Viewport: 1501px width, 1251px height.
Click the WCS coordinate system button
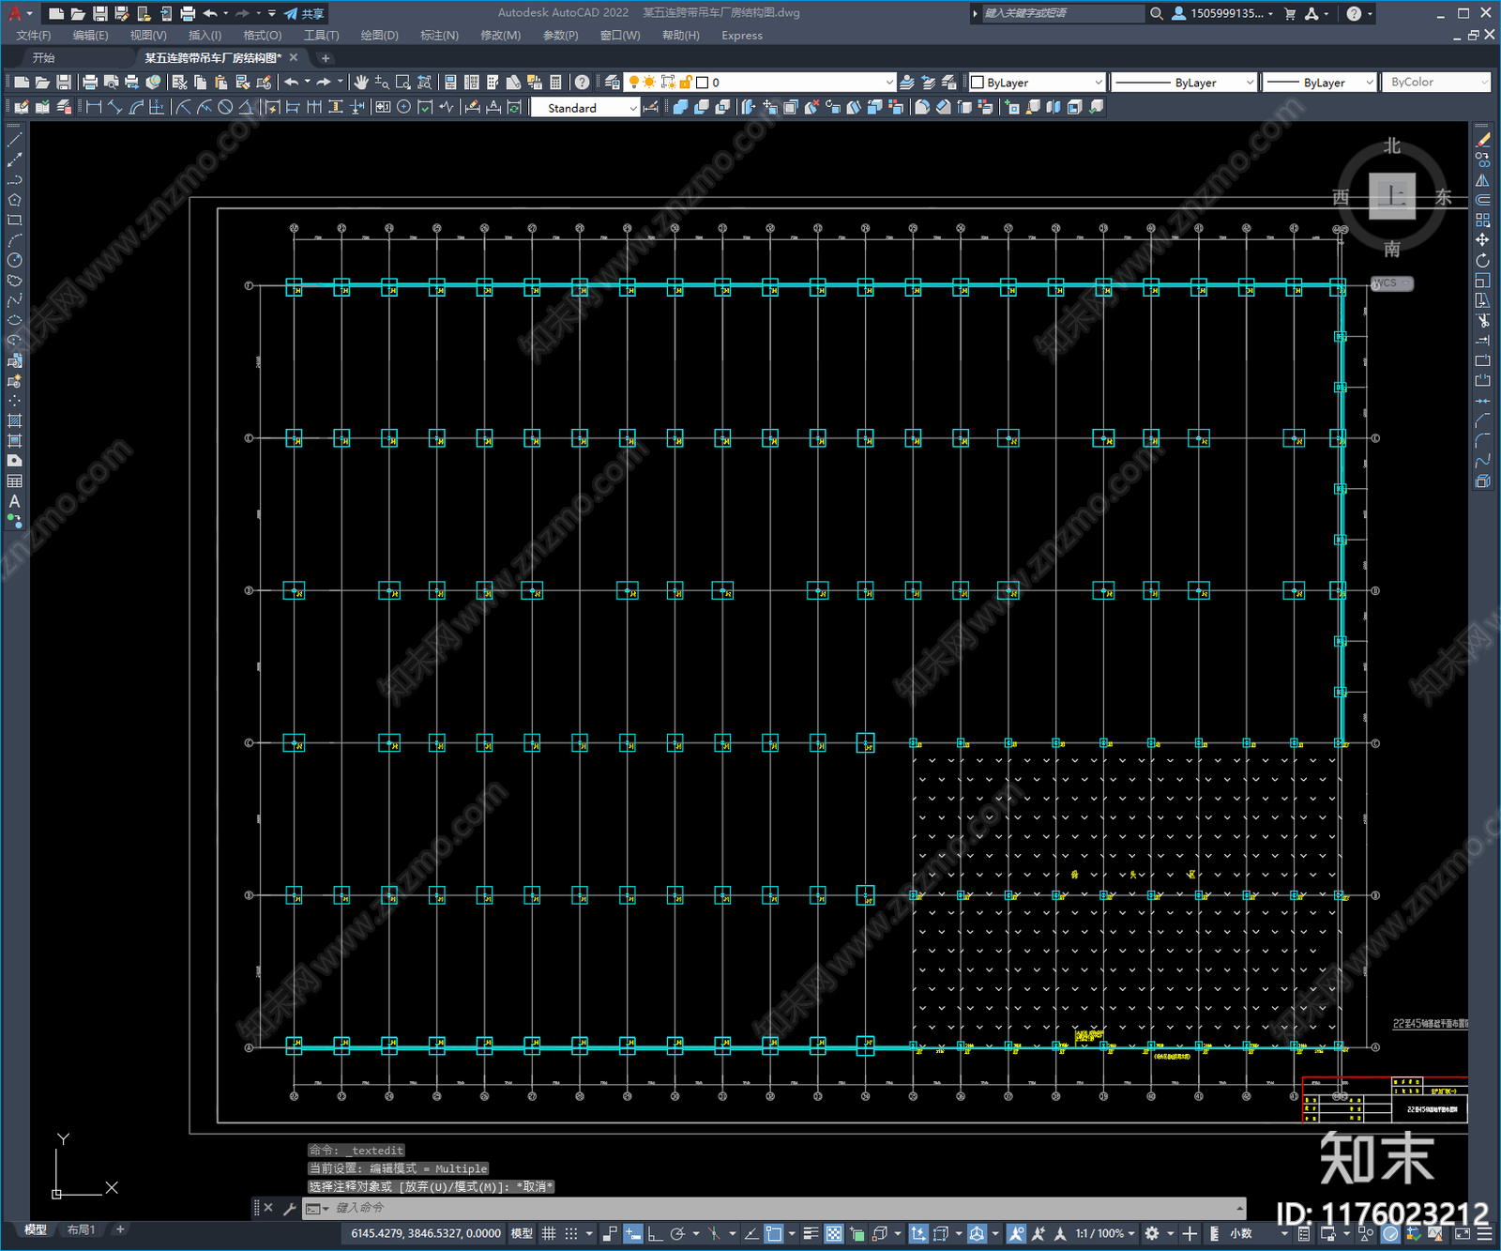pos(1391,283)
